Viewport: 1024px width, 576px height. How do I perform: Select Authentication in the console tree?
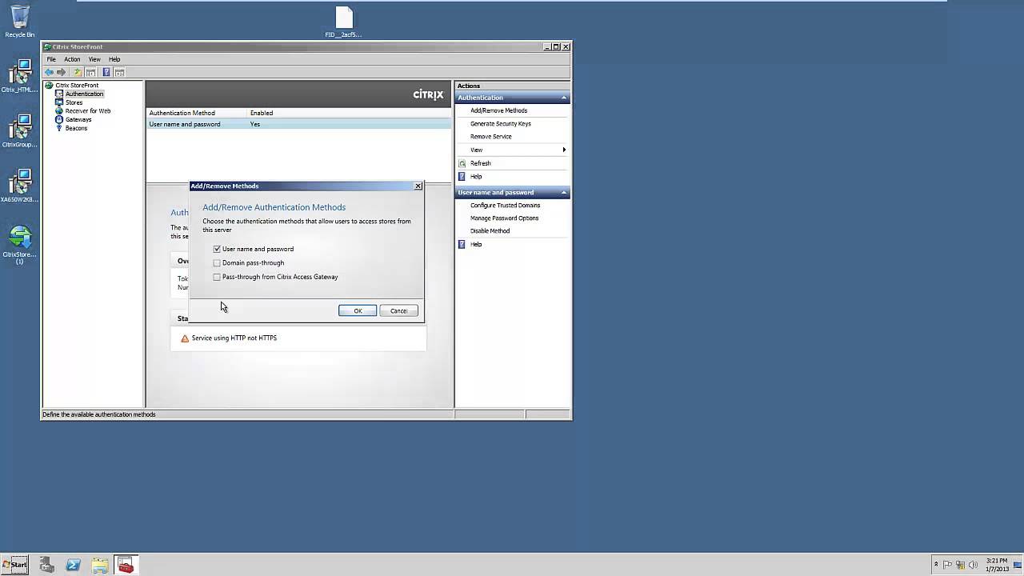click(84, 94)
